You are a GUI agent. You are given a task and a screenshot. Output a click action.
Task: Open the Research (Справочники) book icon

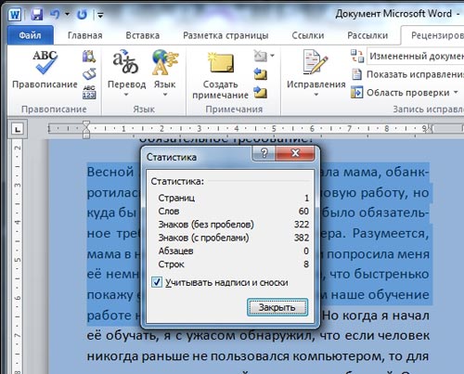click(x=89, y=57)
